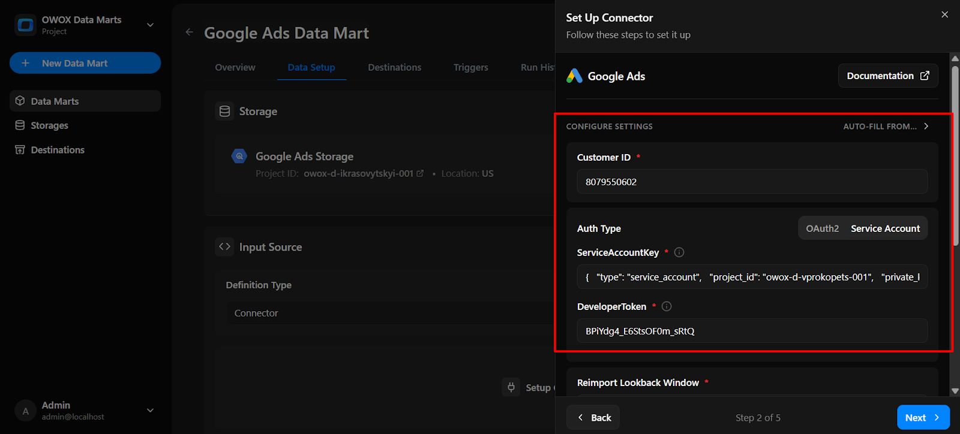Expand the AUTO-FILL FROM option
This screenshot has height=434, width=960.
click(x=886, y=126)
